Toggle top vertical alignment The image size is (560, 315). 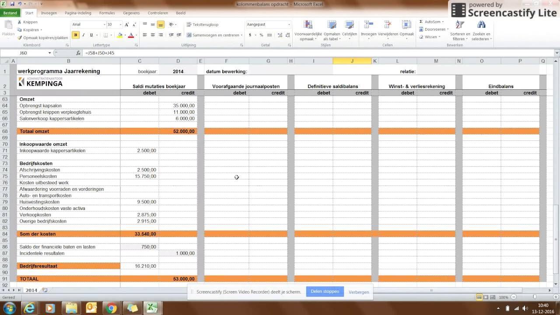(145, 24)
